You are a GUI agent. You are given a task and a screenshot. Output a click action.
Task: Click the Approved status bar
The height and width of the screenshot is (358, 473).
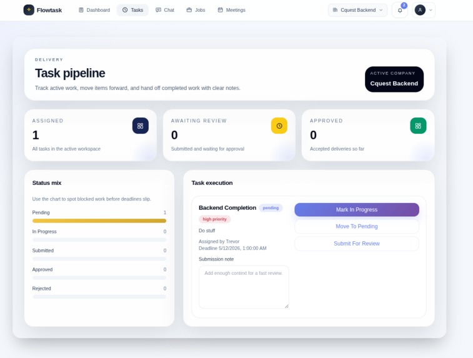pos(99,278)
